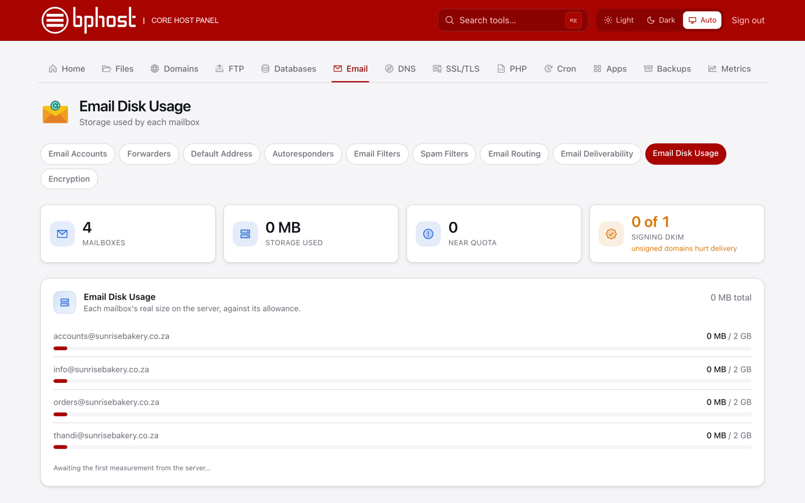Open the Apps tab
Screen dimensions: 805x503
pyautogui.click(x=610, y=68)
